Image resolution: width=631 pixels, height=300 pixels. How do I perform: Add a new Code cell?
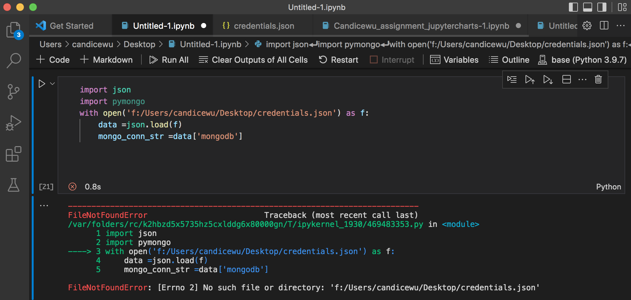coord(53,60)
